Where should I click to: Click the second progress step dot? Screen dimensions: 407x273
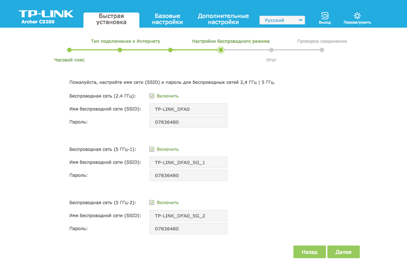coord(119,50)
